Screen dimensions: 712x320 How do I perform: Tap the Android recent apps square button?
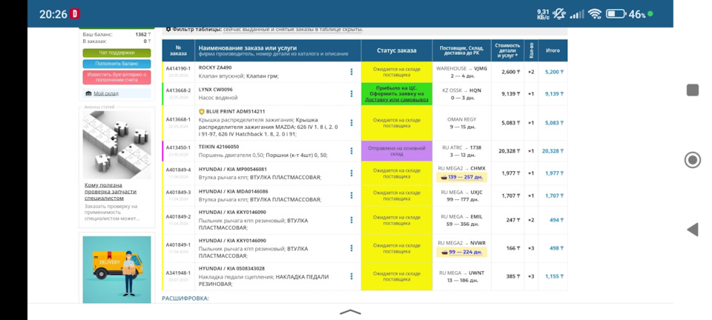pyautogui.click(x=693, y=90)
